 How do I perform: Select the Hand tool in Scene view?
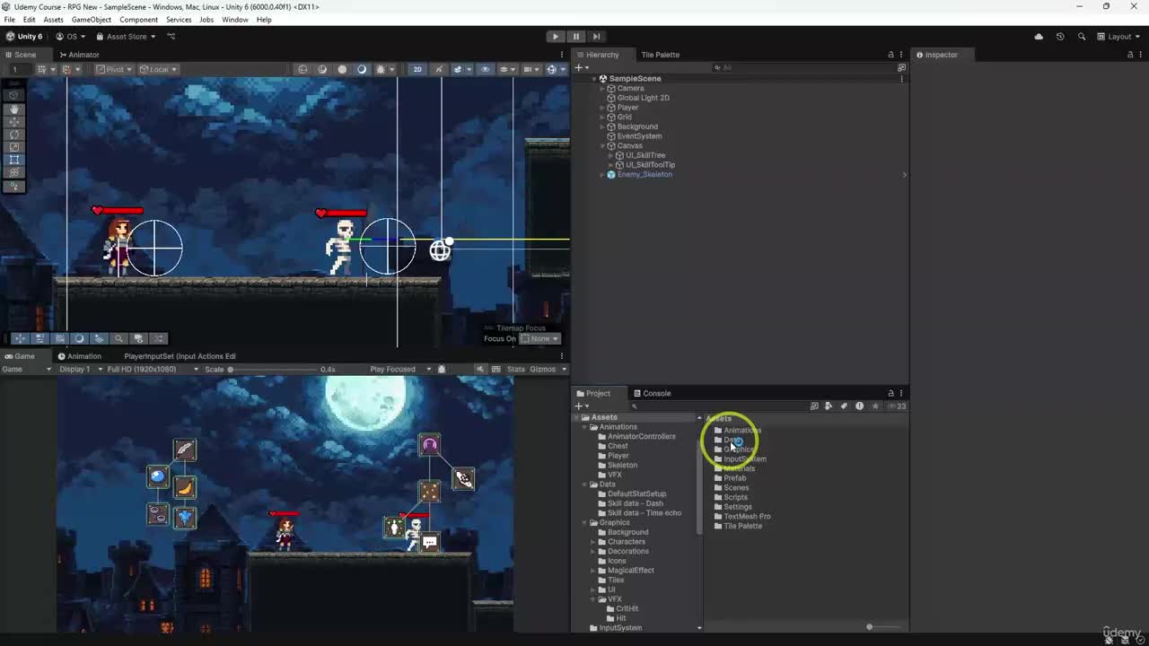tap(14, 109)
